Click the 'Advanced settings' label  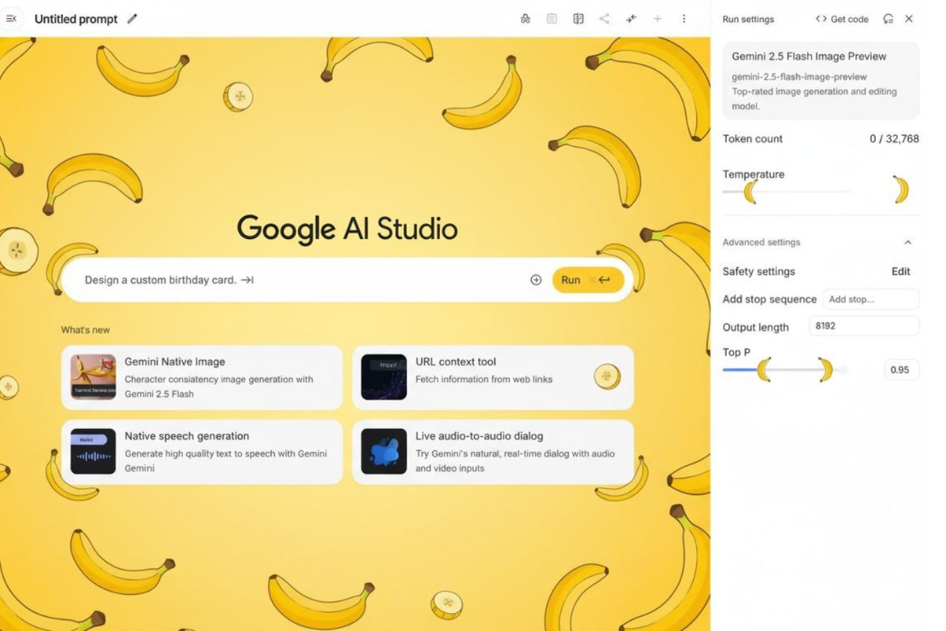coord(762,242)
